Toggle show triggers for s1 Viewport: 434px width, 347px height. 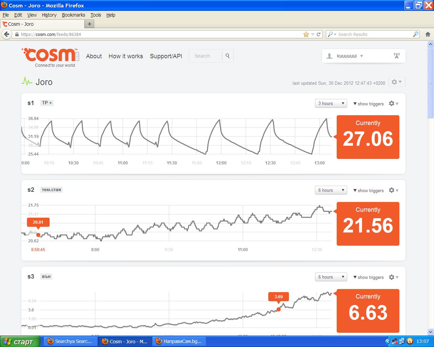[x=368, y=104]
